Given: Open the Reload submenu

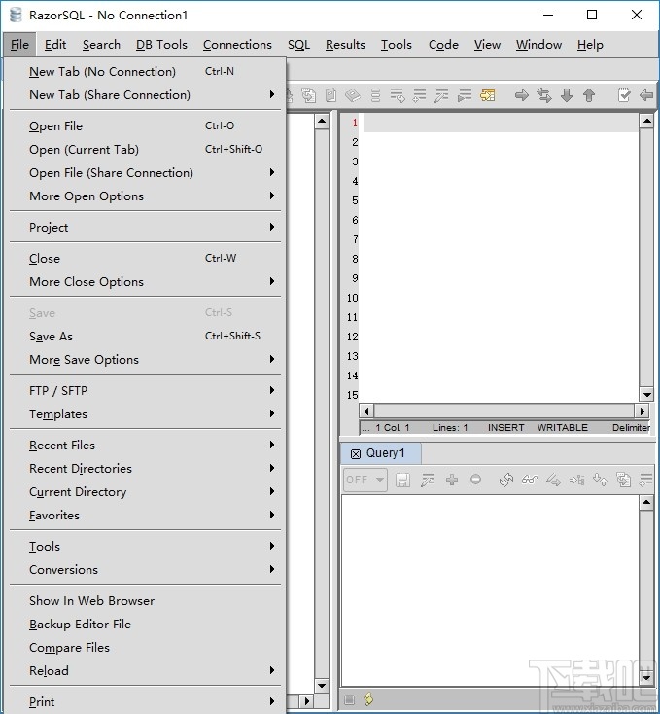Looking at the screenshot, I should click(145, 671).
